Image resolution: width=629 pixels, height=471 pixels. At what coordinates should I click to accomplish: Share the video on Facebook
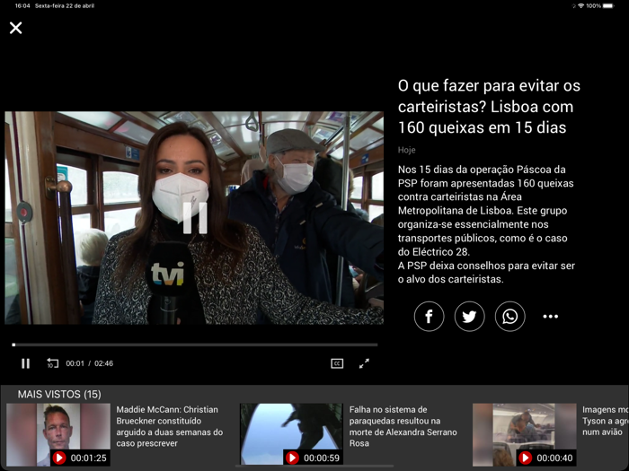429,317
